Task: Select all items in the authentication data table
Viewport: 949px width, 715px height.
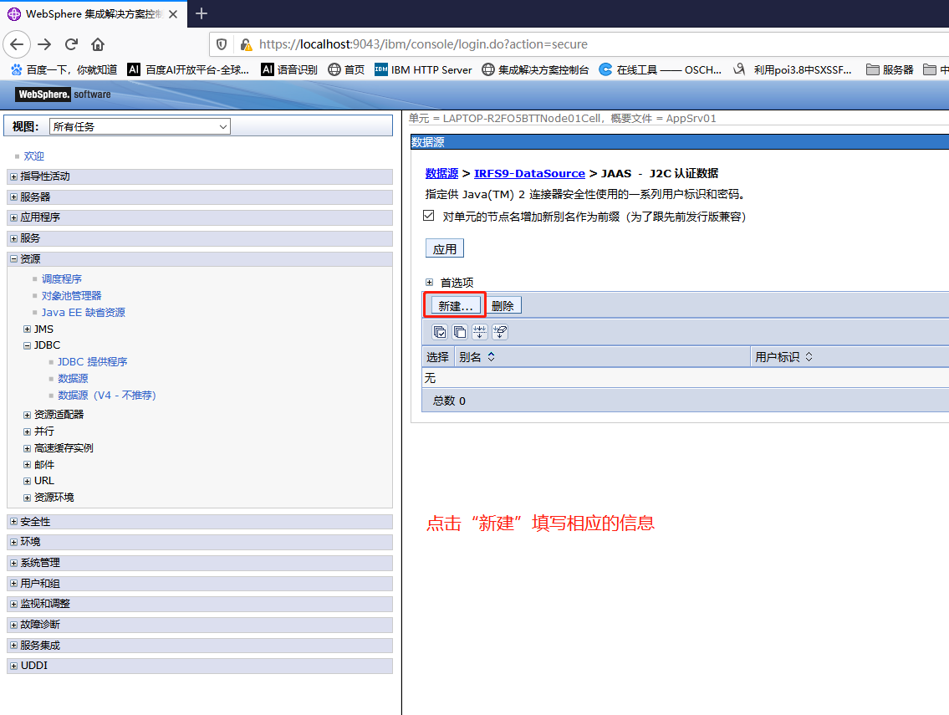Action: click(440, 332)
